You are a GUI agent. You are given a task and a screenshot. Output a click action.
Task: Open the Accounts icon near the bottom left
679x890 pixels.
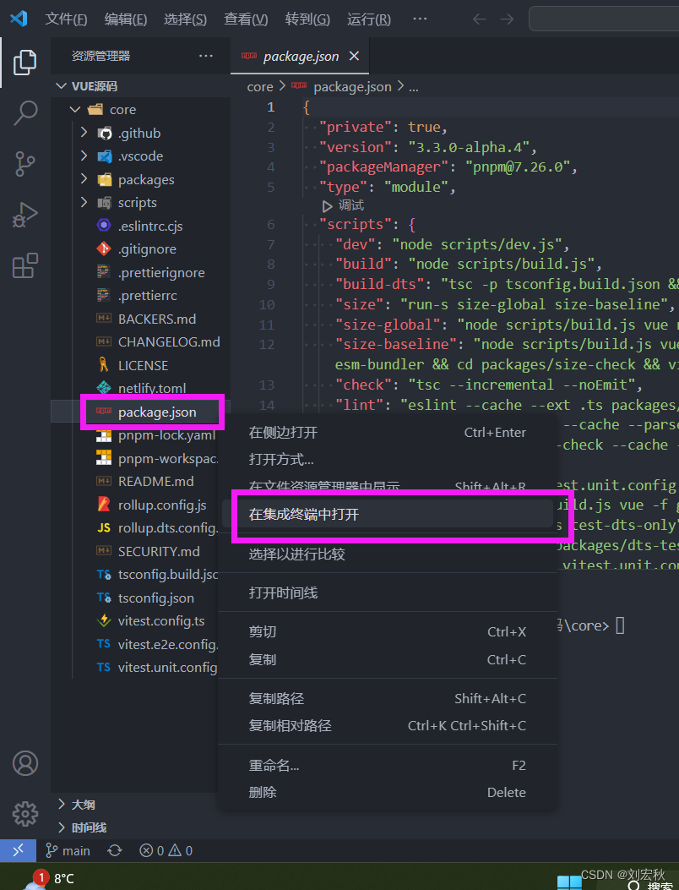pyautogui.click(x=24, y=762)
